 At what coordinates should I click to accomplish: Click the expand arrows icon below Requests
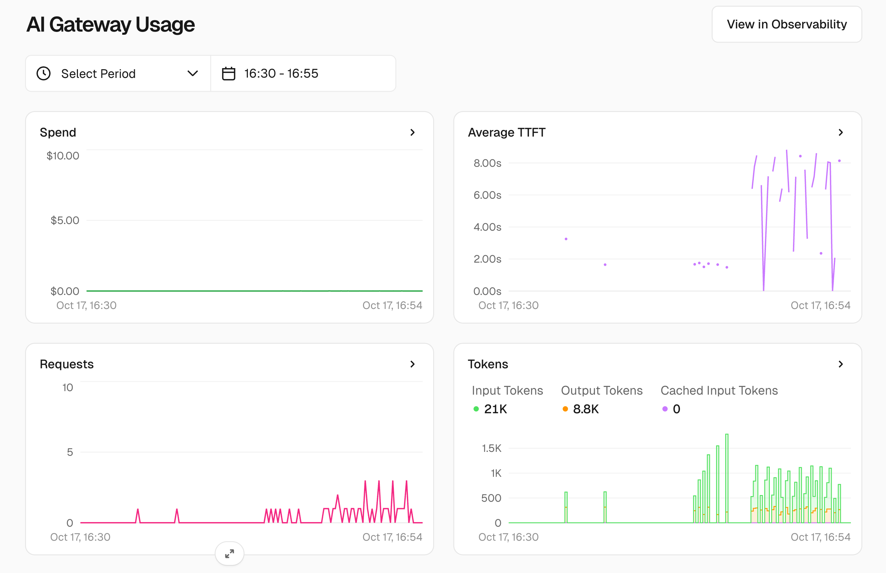pyautogui.click(x=230, y=553)
